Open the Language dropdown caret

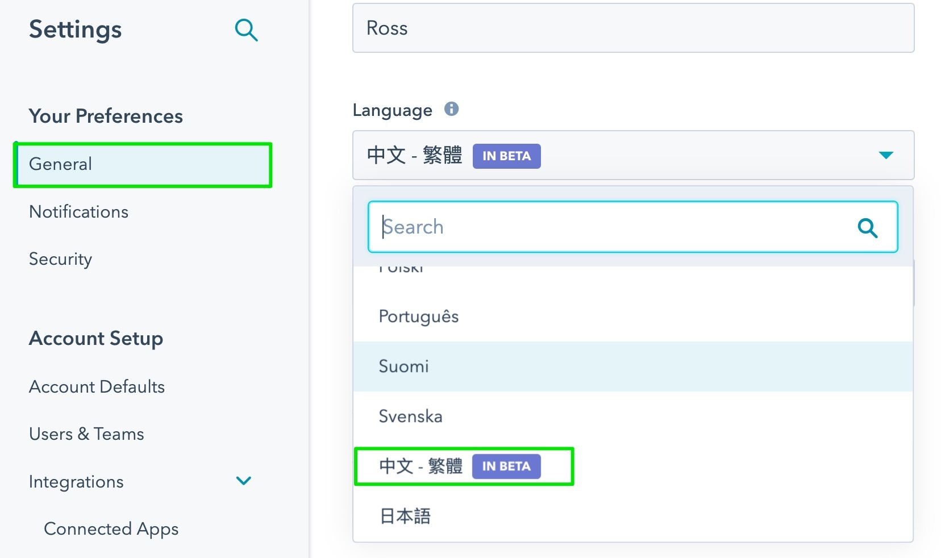886,155
